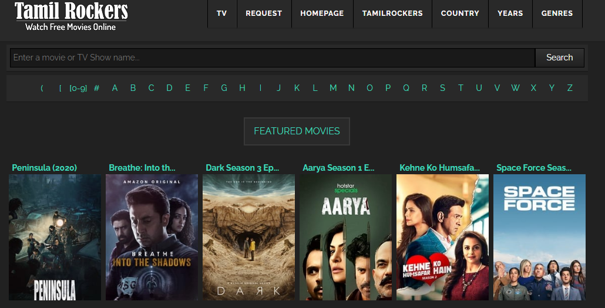Filter titles by opening parenthesis link
This screenshot has height=308, width=605.
tap(42, 88)
